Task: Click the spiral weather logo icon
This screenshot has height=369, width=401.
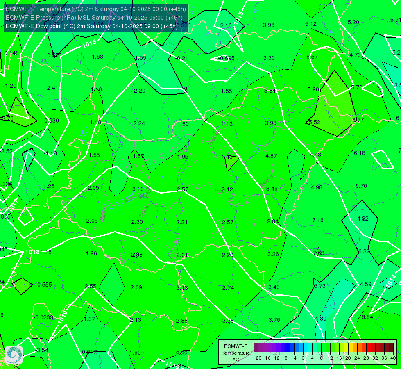Action: click(x=14, y=355)
